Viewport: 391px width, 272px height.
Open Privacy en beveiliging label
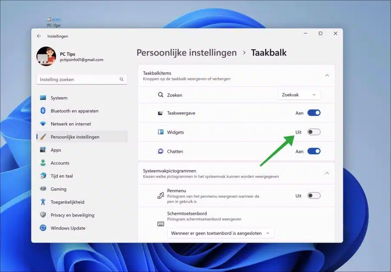tap(72, 215)
